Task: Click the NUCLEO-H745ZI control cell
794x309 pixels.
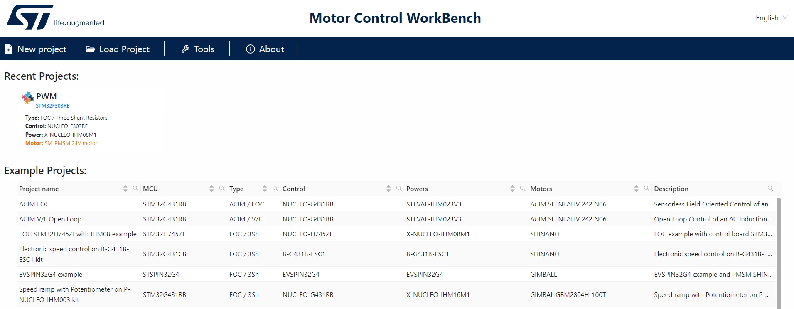Action: pyautogui.click(x=307, y=234)
